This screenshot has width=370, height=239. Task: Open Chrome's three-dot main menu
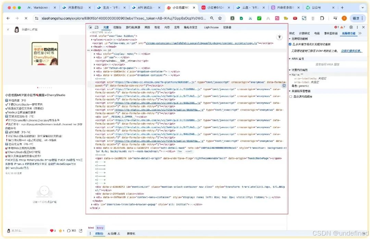click(x=362, y=18)
